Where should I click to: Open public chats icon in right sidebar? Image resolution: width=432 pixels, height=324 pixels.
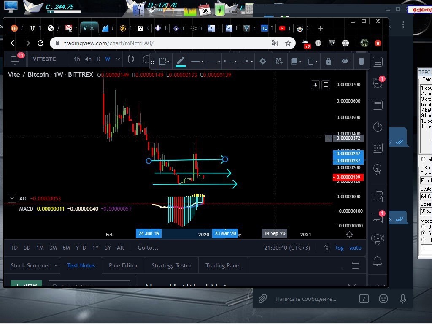378,197
